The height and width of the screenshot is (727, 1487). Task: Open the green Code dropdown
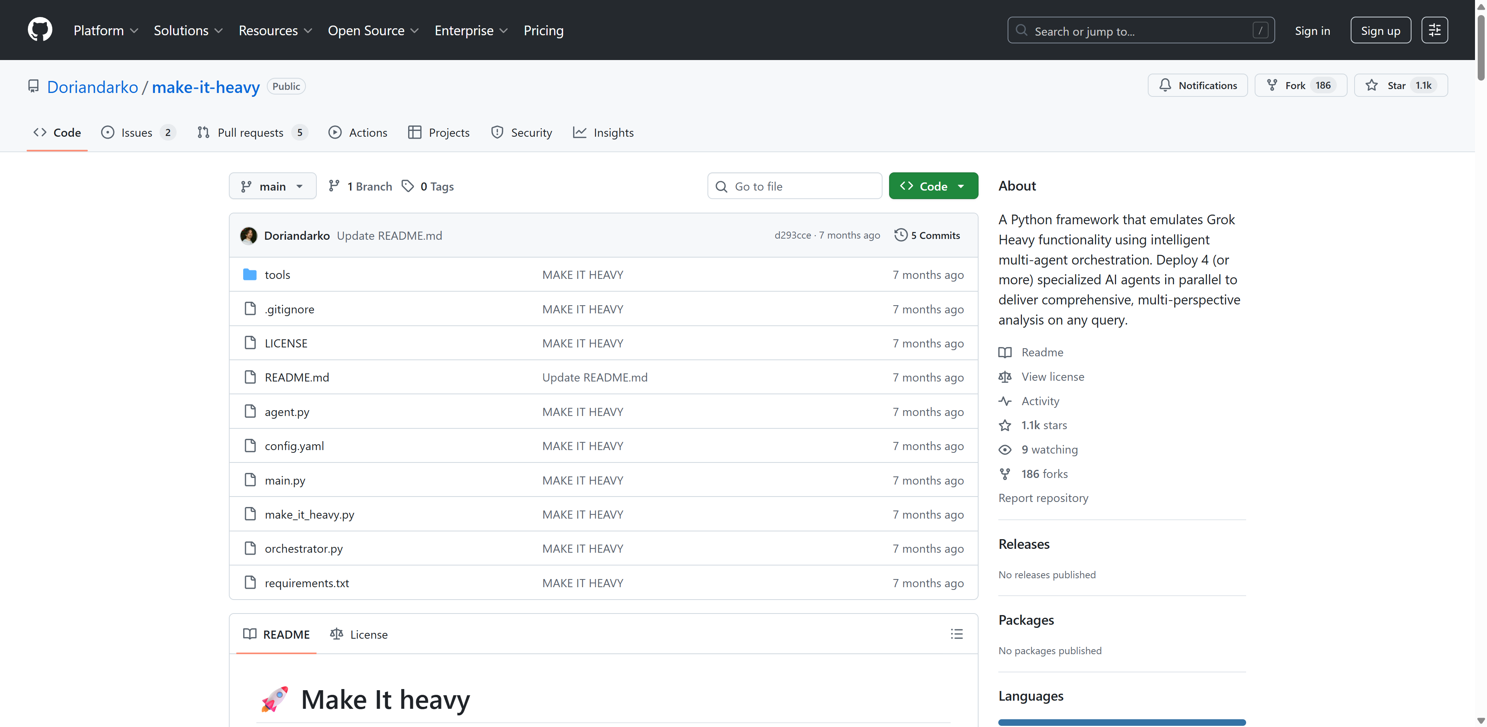tap(933, 187)
